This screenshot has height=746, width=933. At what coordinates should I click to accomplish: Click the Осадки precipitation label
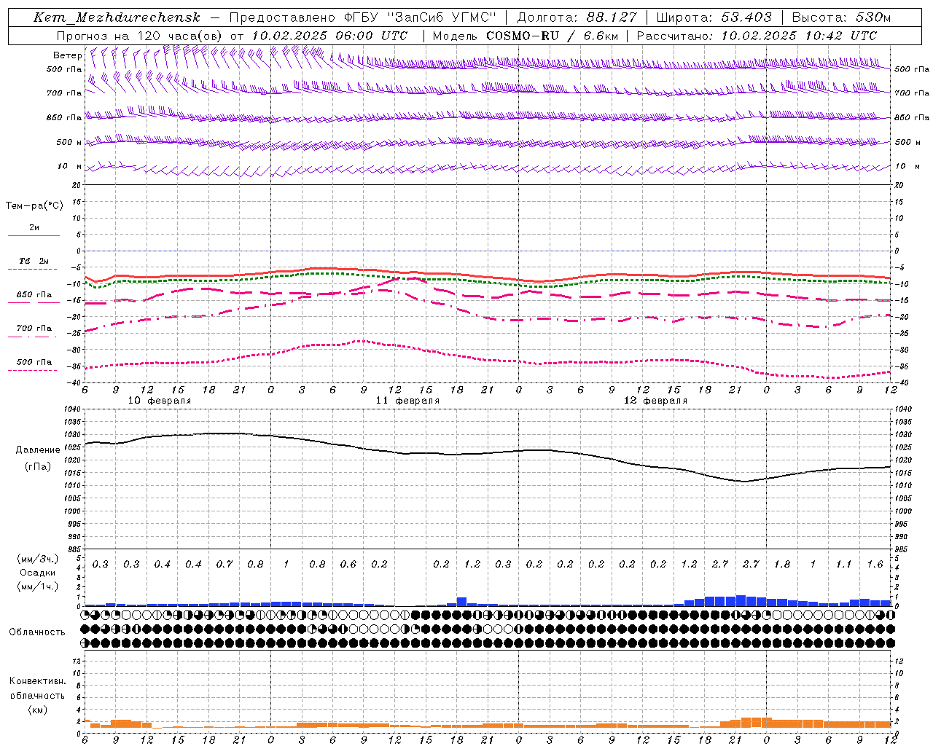37,573
